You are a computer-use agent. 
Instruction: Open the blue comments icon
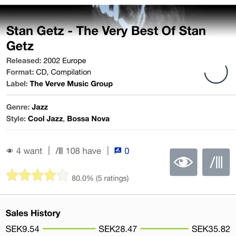click(118, 151)
